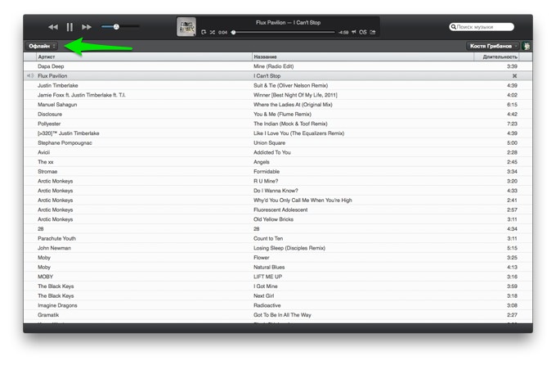Toggle broadcast megaphone icon

[353, 32]
